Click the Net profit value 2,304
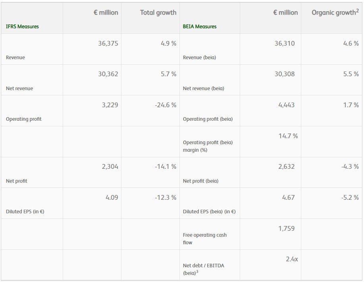This screenshot has height=282, width=364. [x=110, y=166]
